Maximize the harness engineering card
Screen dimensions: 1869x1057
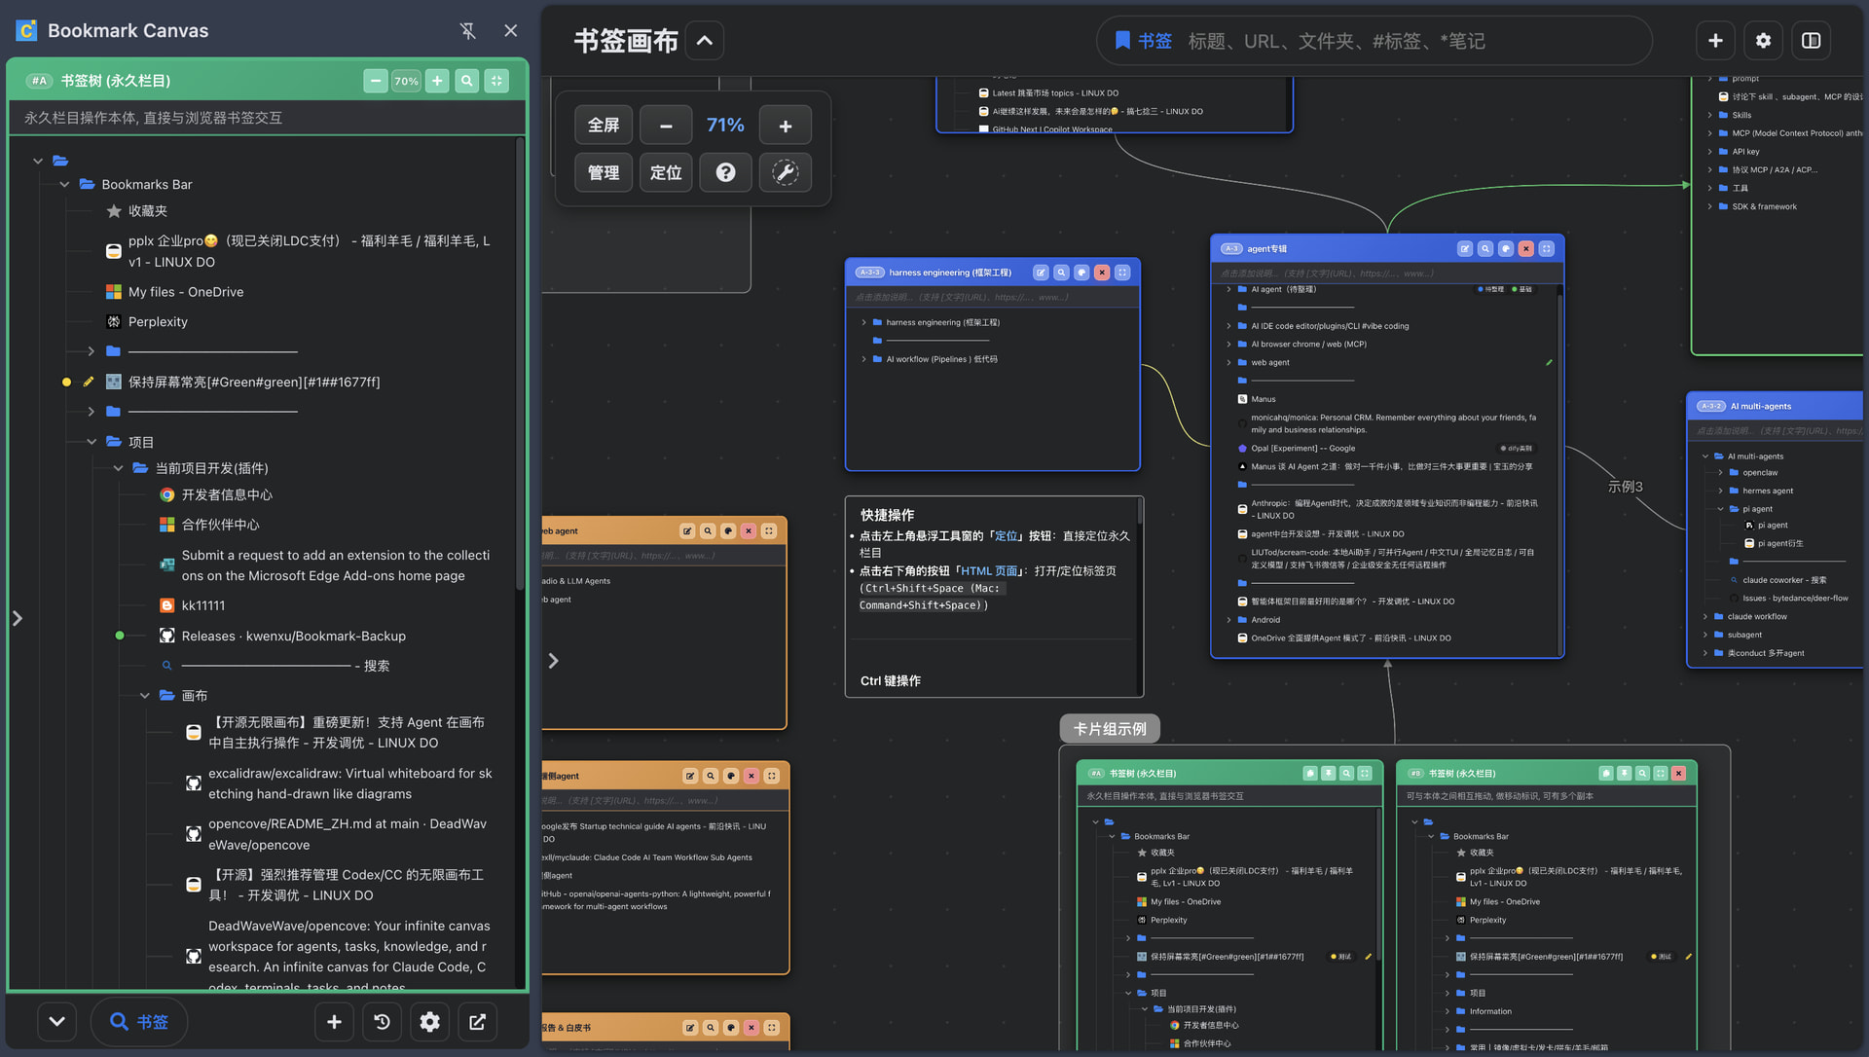point(1122,273)
